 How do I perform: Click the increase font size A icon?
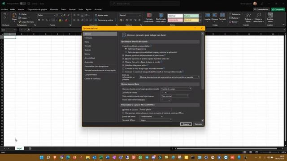tap(65, 15)
